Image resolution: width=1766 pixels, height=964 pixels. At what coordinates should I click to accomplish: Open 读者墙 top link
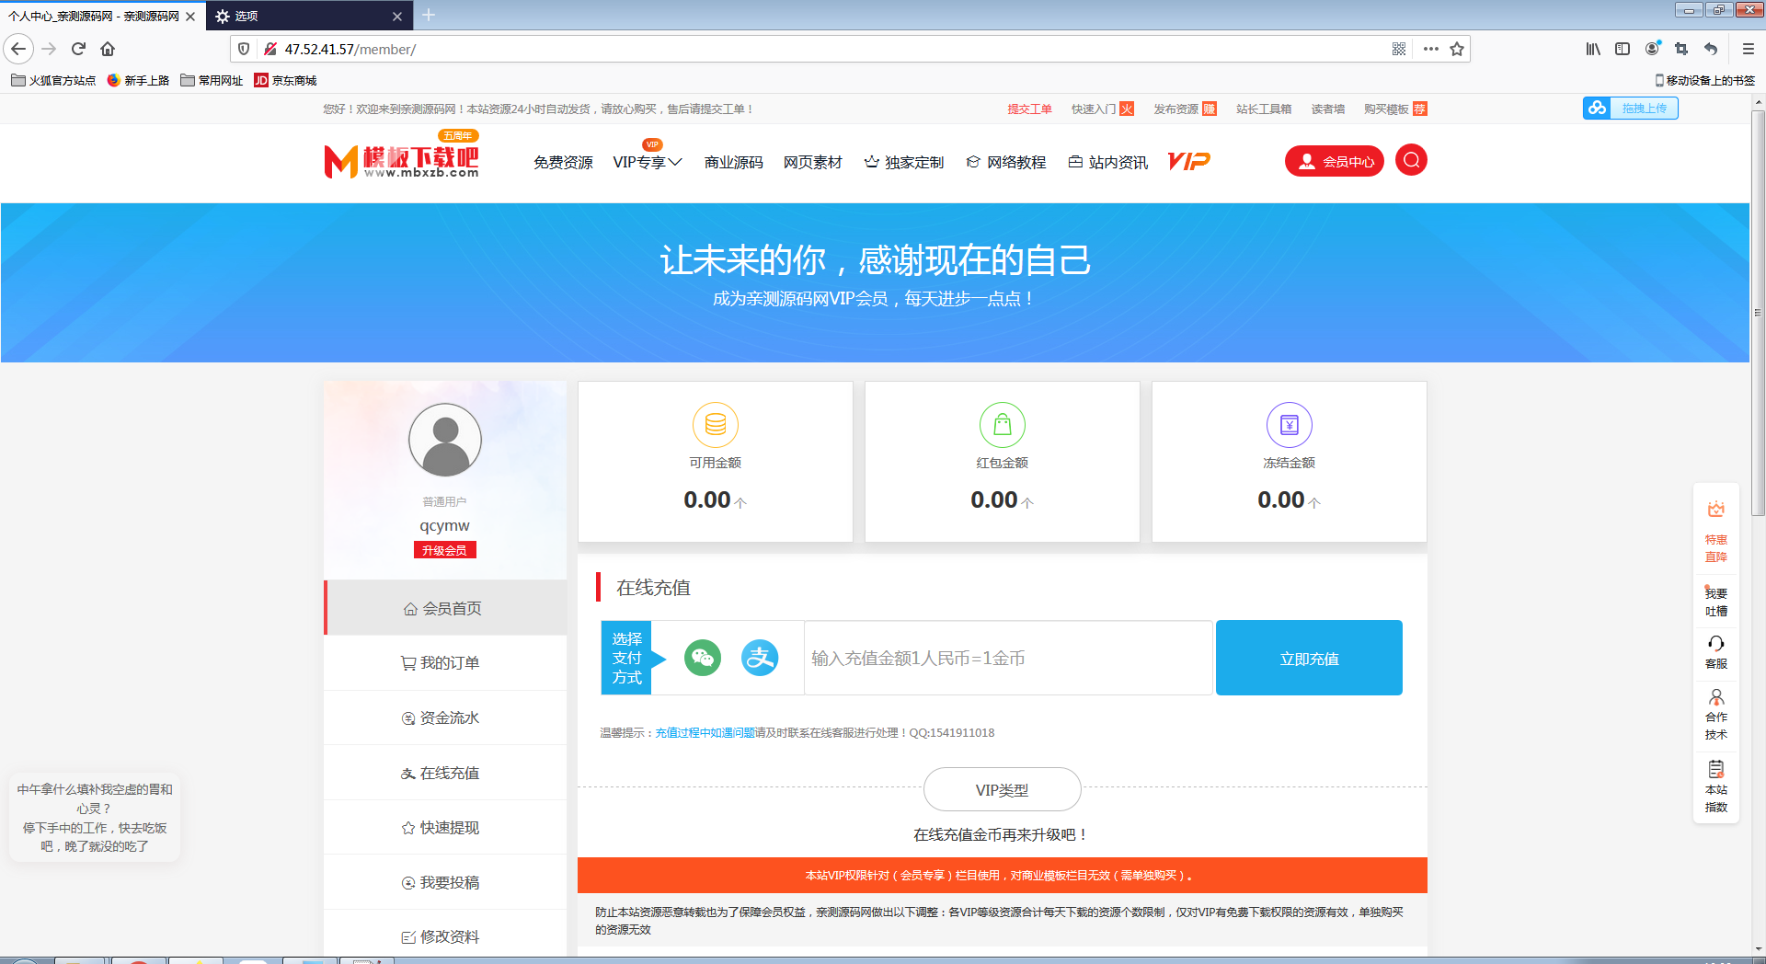[x=1327, y=109]
